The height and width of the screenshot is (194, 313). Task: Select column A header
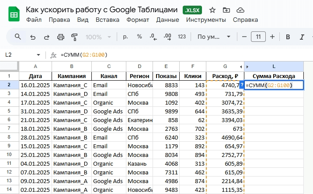[x=35, y=66]
